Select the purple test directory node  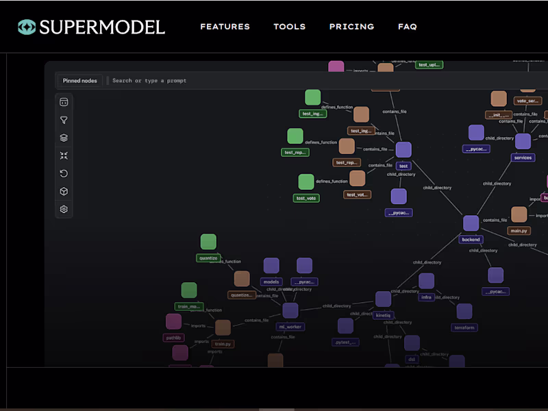coord(403,150)
